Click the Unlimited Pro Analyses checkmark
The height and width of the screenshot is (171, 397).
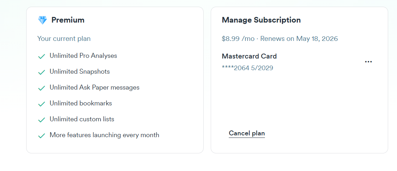tap(41, 56)
